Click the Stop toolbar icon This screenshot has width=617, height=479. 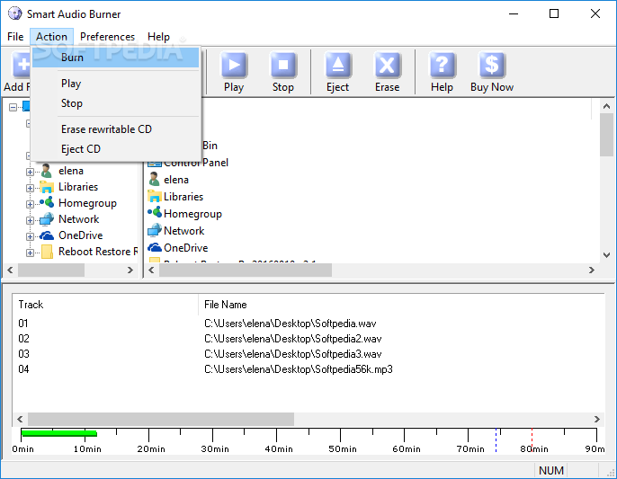coord(283,65)
